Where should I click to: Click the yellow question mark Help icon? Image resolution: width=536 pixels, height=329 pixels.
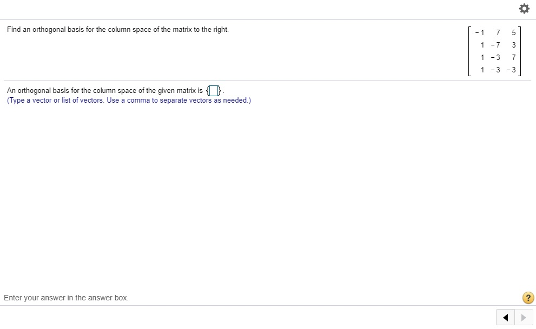pos(528,298)
